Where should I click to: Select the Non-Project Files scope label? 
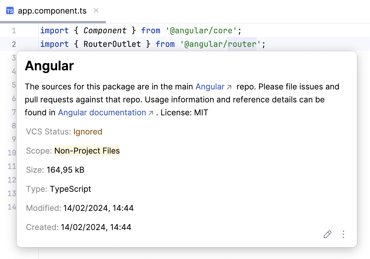click(87, 151)
